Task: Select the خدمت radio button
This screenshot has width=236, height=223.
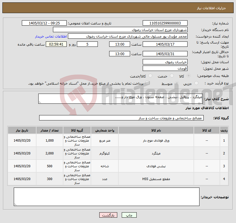Action: pyautogui.click(x=172, y=76)
